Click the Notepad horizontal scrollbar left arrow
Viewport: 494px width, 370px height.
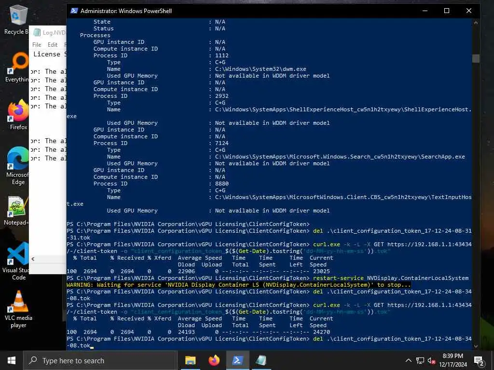click(33, 259)
